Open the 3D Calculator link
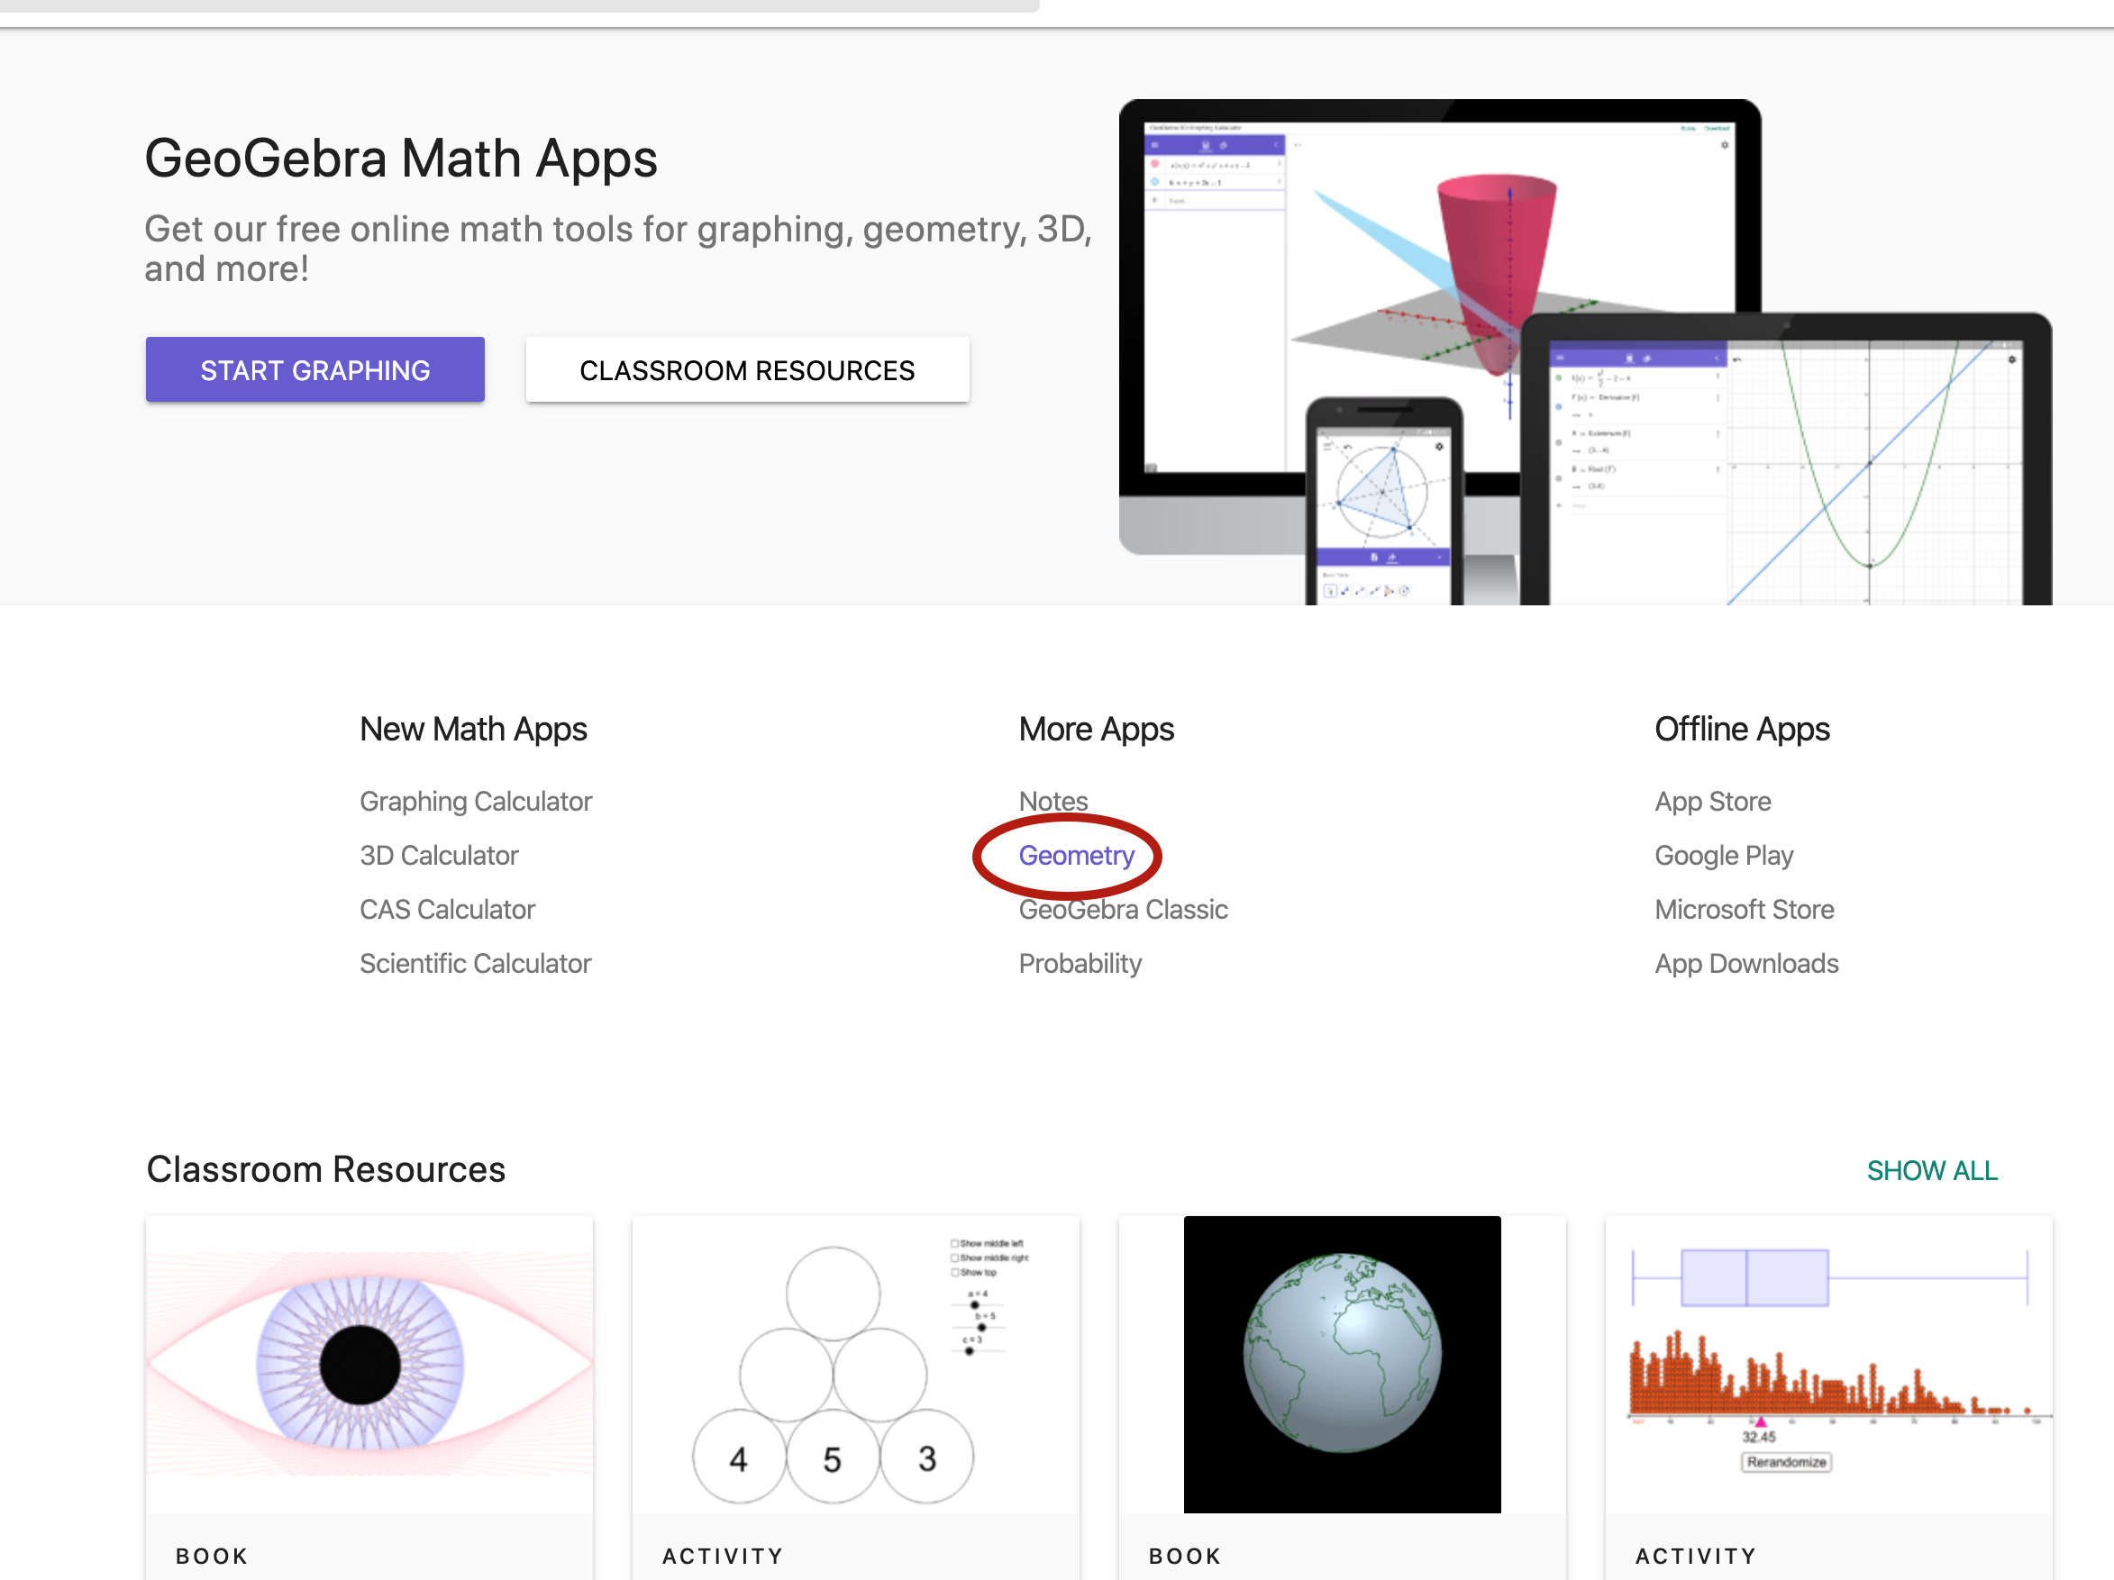The height and width of the screenshot is (1580, 2114). point(439,855)
